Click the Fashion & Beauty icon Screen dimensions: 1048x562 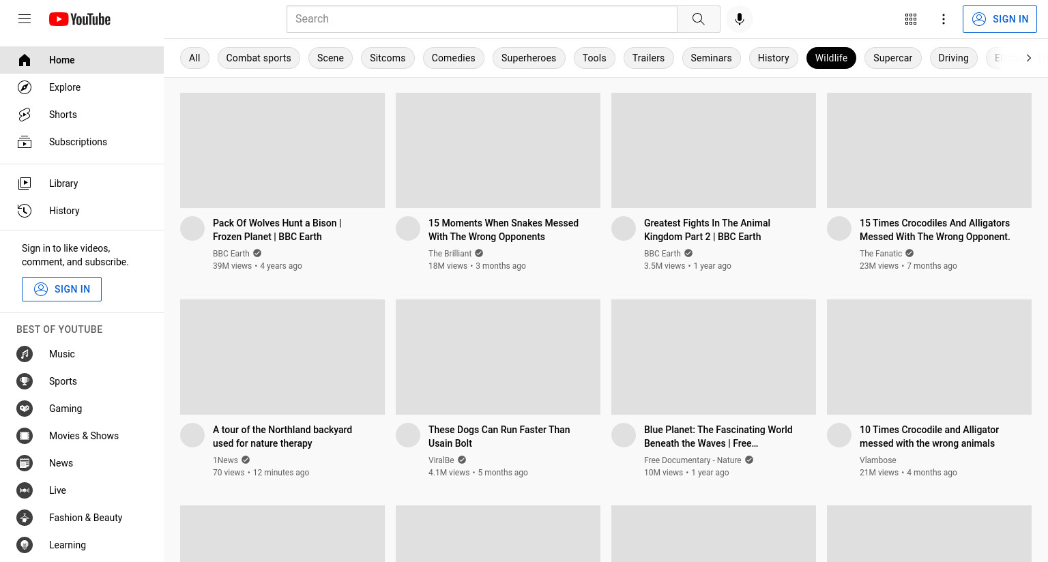coord(25,518)
